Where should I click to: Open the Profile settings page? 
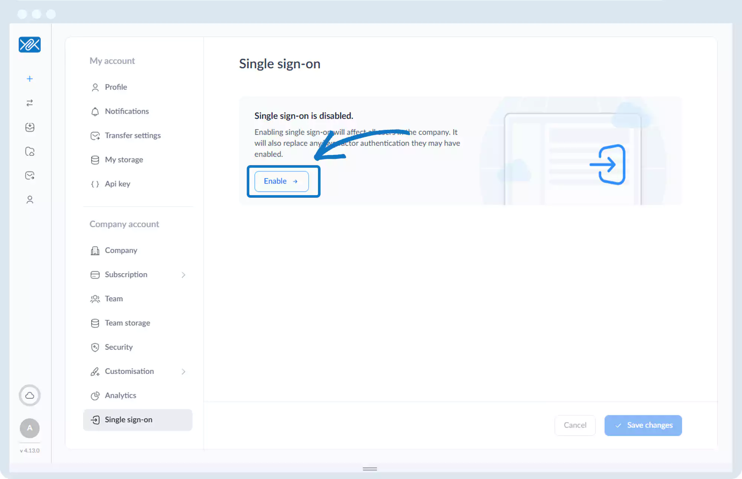[116, 87]
